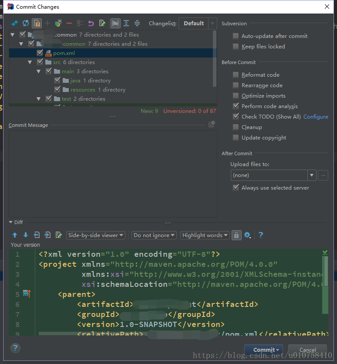337x364 pixels.
Task: Close the Commit Changes dialog
Action: tap(327, 7)
